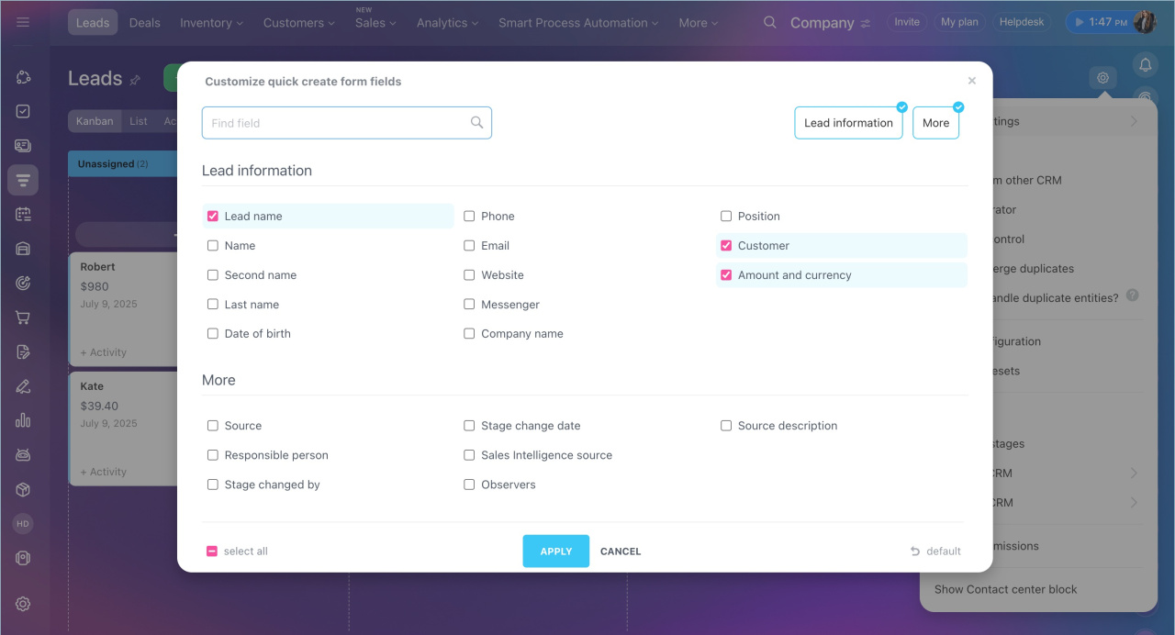Open the CRM funnel icon in sidebar

tap(23, 181)
